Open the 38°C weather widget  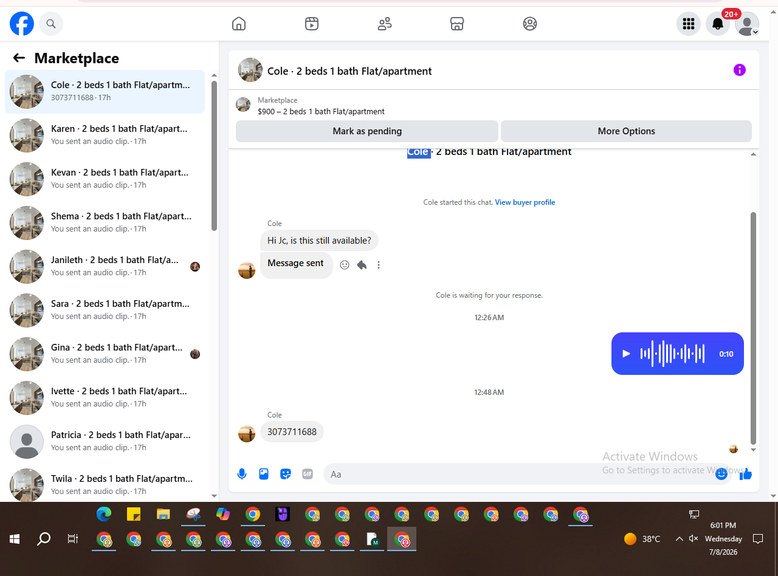[x=642, y=539]
